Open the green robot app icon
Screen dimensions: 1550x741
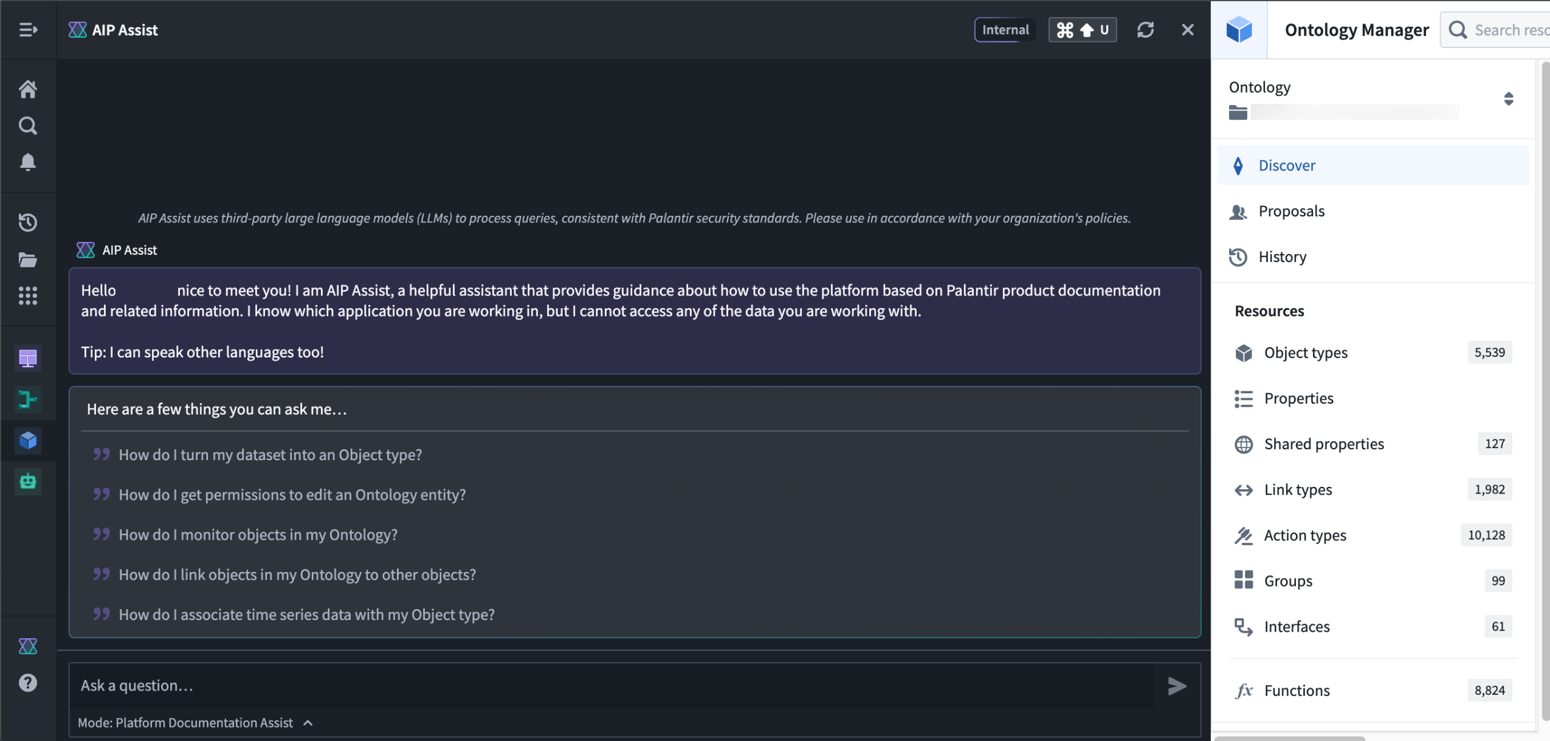click(28, 481)
